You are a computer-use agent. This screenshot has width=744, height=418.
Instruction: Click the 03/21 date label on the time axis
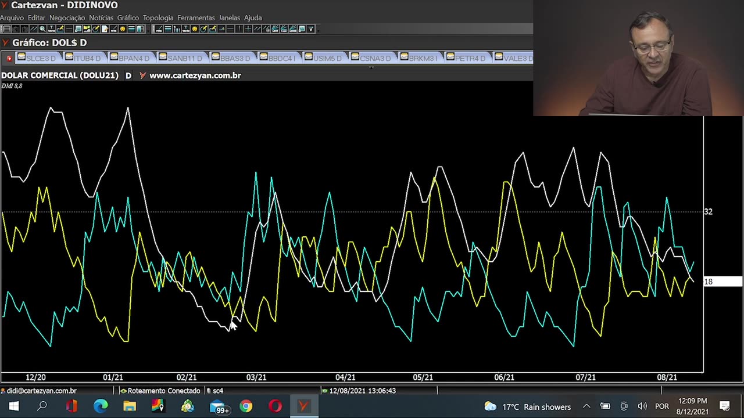coord(256,377)
